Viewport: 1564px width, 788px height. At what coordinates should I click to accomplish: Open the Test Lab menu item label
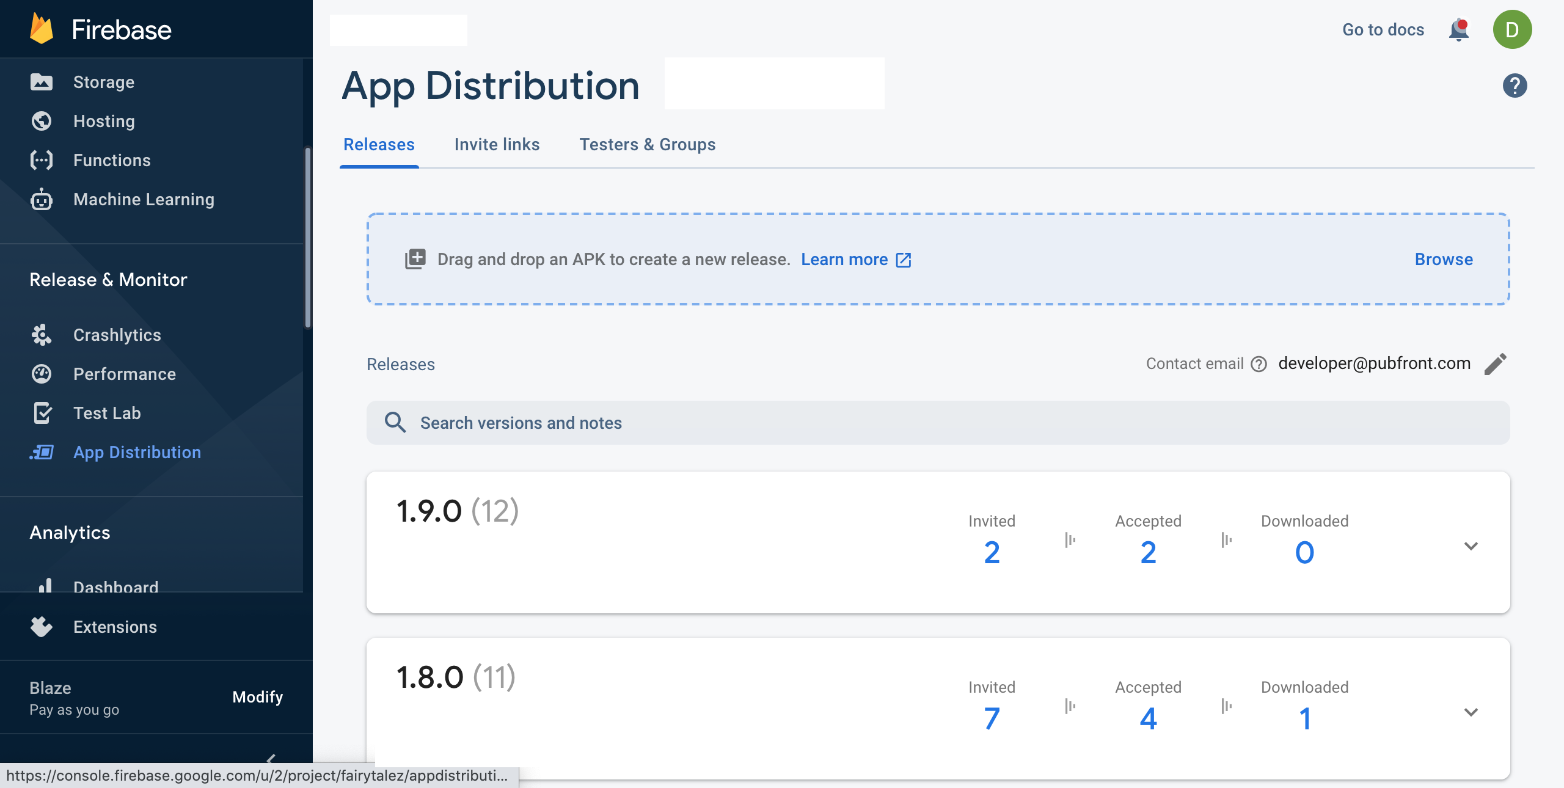[107, 413]
